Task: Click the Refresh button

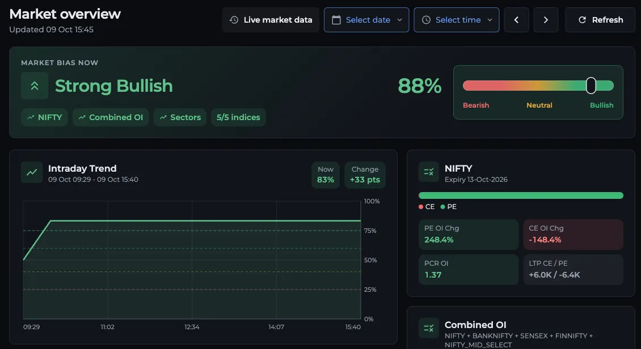Action: (x=600, y=20)
